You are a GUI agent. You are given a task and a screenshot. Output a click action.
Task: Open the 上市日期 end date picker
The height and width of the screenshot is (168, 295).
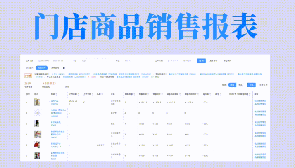coord(187,61)
